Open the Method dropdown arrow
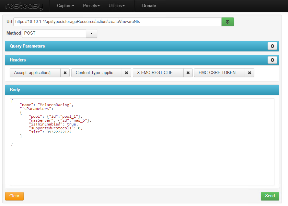The height and width of the screenshot is (206, 288). point(91,33)
